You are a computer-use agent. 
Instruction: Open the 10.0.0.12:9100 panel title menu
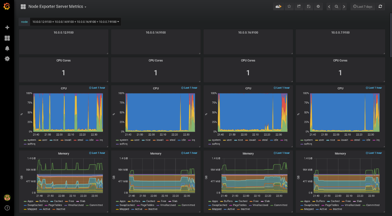click(x=64, y=33)
